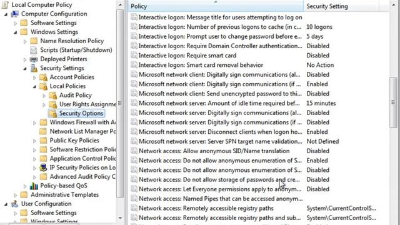Click icon beside Named Pipes accessed anonymously policy
The image size is (400, 225).
[x=134, y=199]
